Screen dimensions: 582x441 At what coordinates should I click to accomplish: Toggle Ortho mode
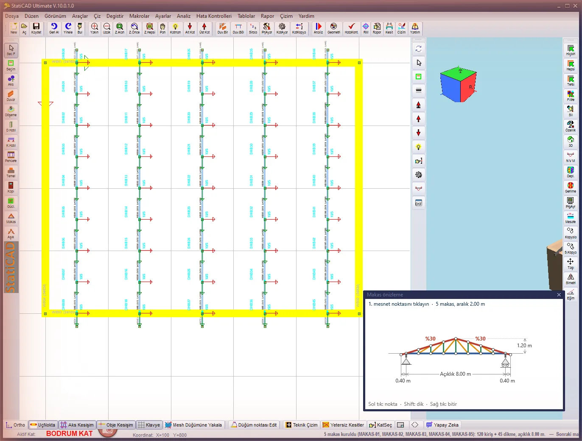pos(15,425)
